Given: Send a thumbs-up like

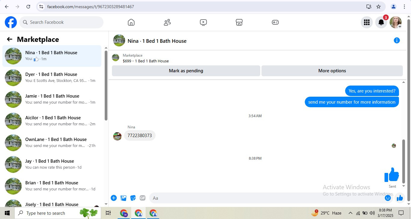Looking at the screenshot, I should [x=400, y=198].
